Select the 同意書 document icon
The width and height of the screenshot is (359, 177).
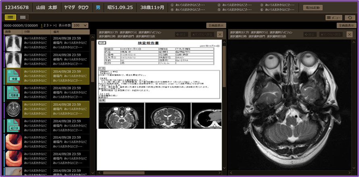click(x=13, y=92)
